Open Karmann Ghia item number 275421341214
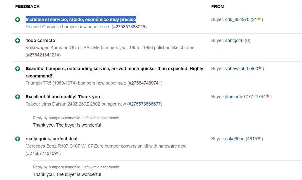The height and width of the screenshot is (180, 302). pyautogui.click(x=43, y=55)
